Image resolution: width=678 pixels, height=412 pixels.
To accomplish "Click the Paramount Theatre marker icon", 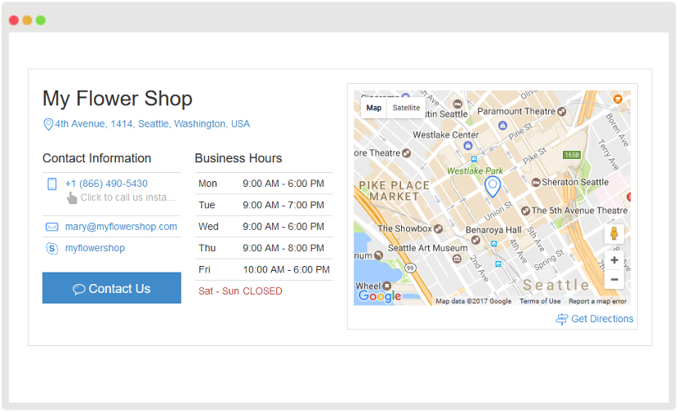I will pyautogui.click(x=562, y=112).
